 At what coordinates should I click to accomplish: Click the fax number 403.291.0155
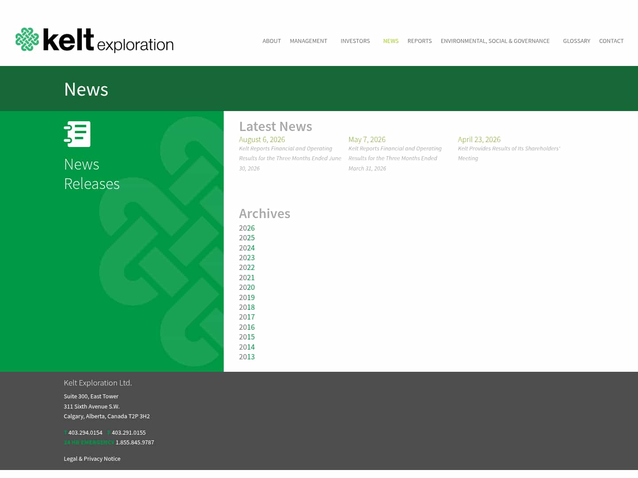tap(128, 432)
